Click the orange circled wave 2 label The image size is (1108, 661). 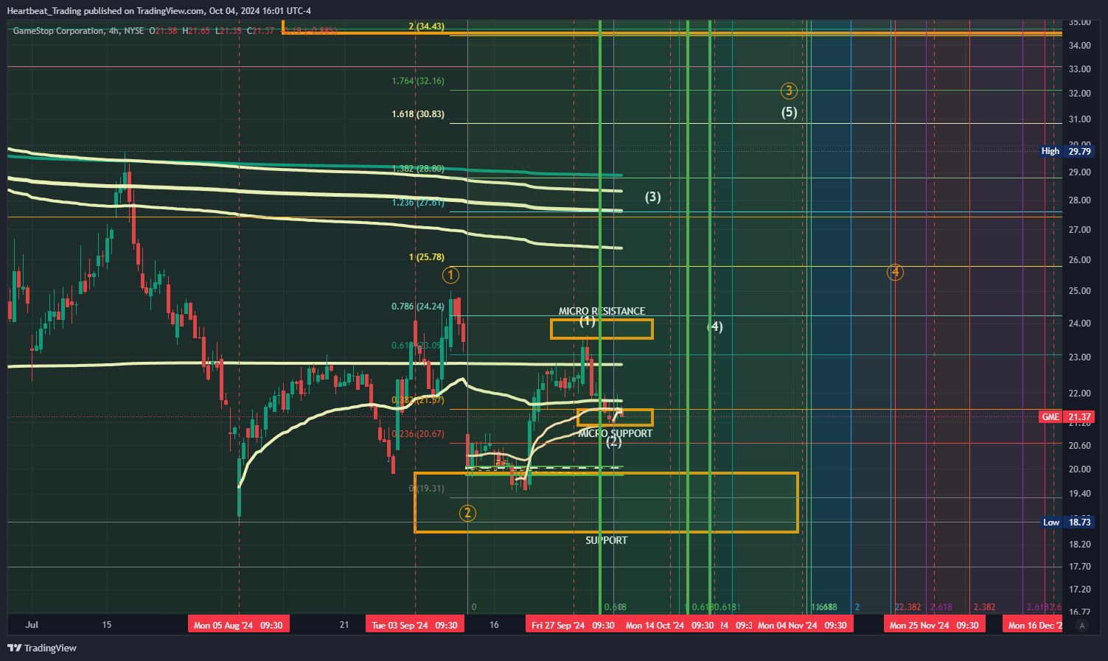467,513
